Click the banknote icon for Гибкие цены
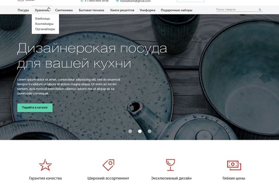279x186 pixels. 234,165
